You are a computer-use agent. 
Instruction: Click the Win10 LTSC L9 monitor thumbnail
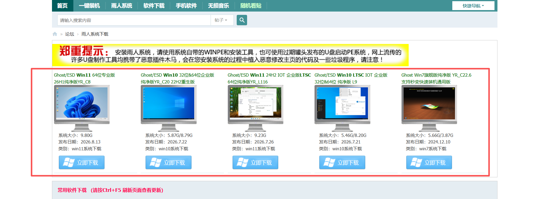(342, 108)
